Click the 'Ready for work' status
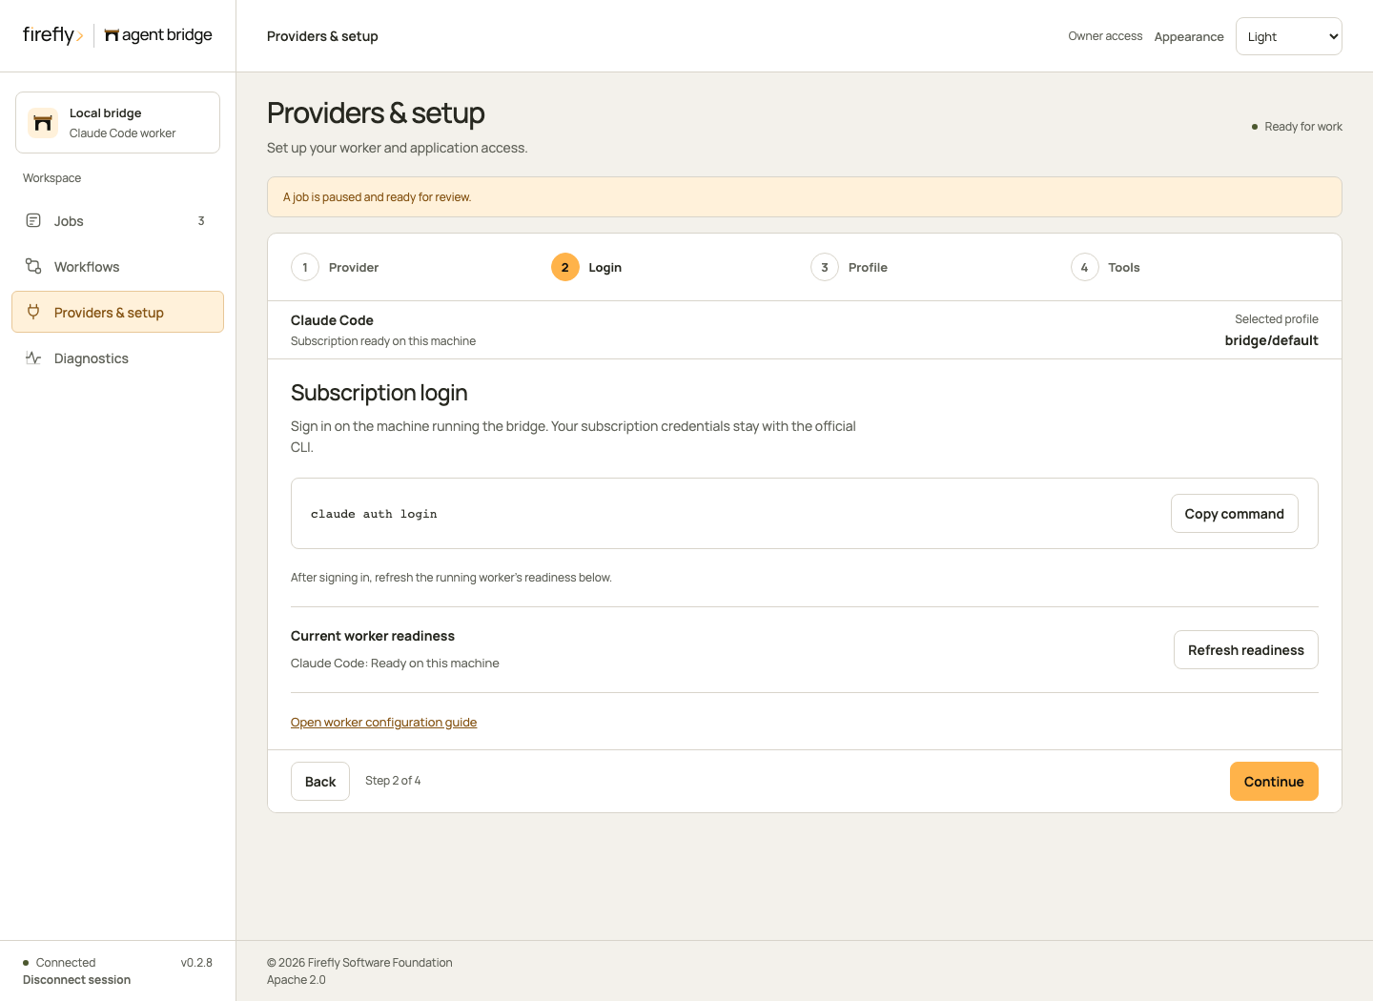Screen dimensions: 1373x1001 [1297, 127]
